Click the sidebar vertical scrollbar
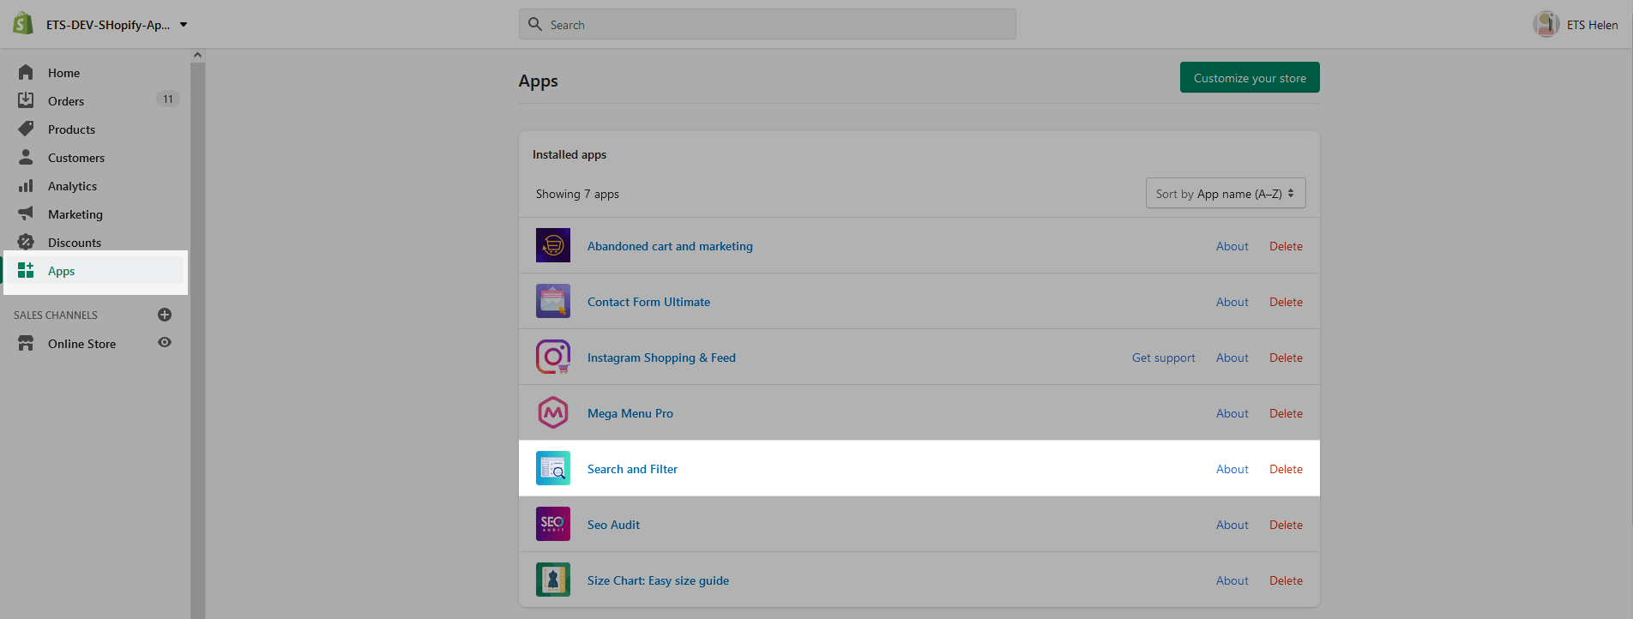1633x619 pixels. tap(197, 340)
